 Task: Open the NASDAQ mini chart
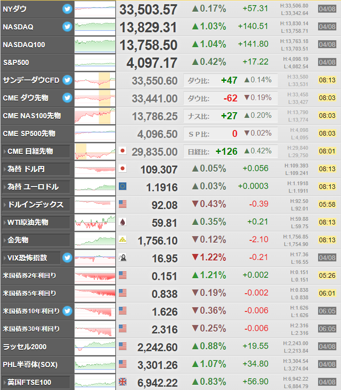[x=95, y=27]
